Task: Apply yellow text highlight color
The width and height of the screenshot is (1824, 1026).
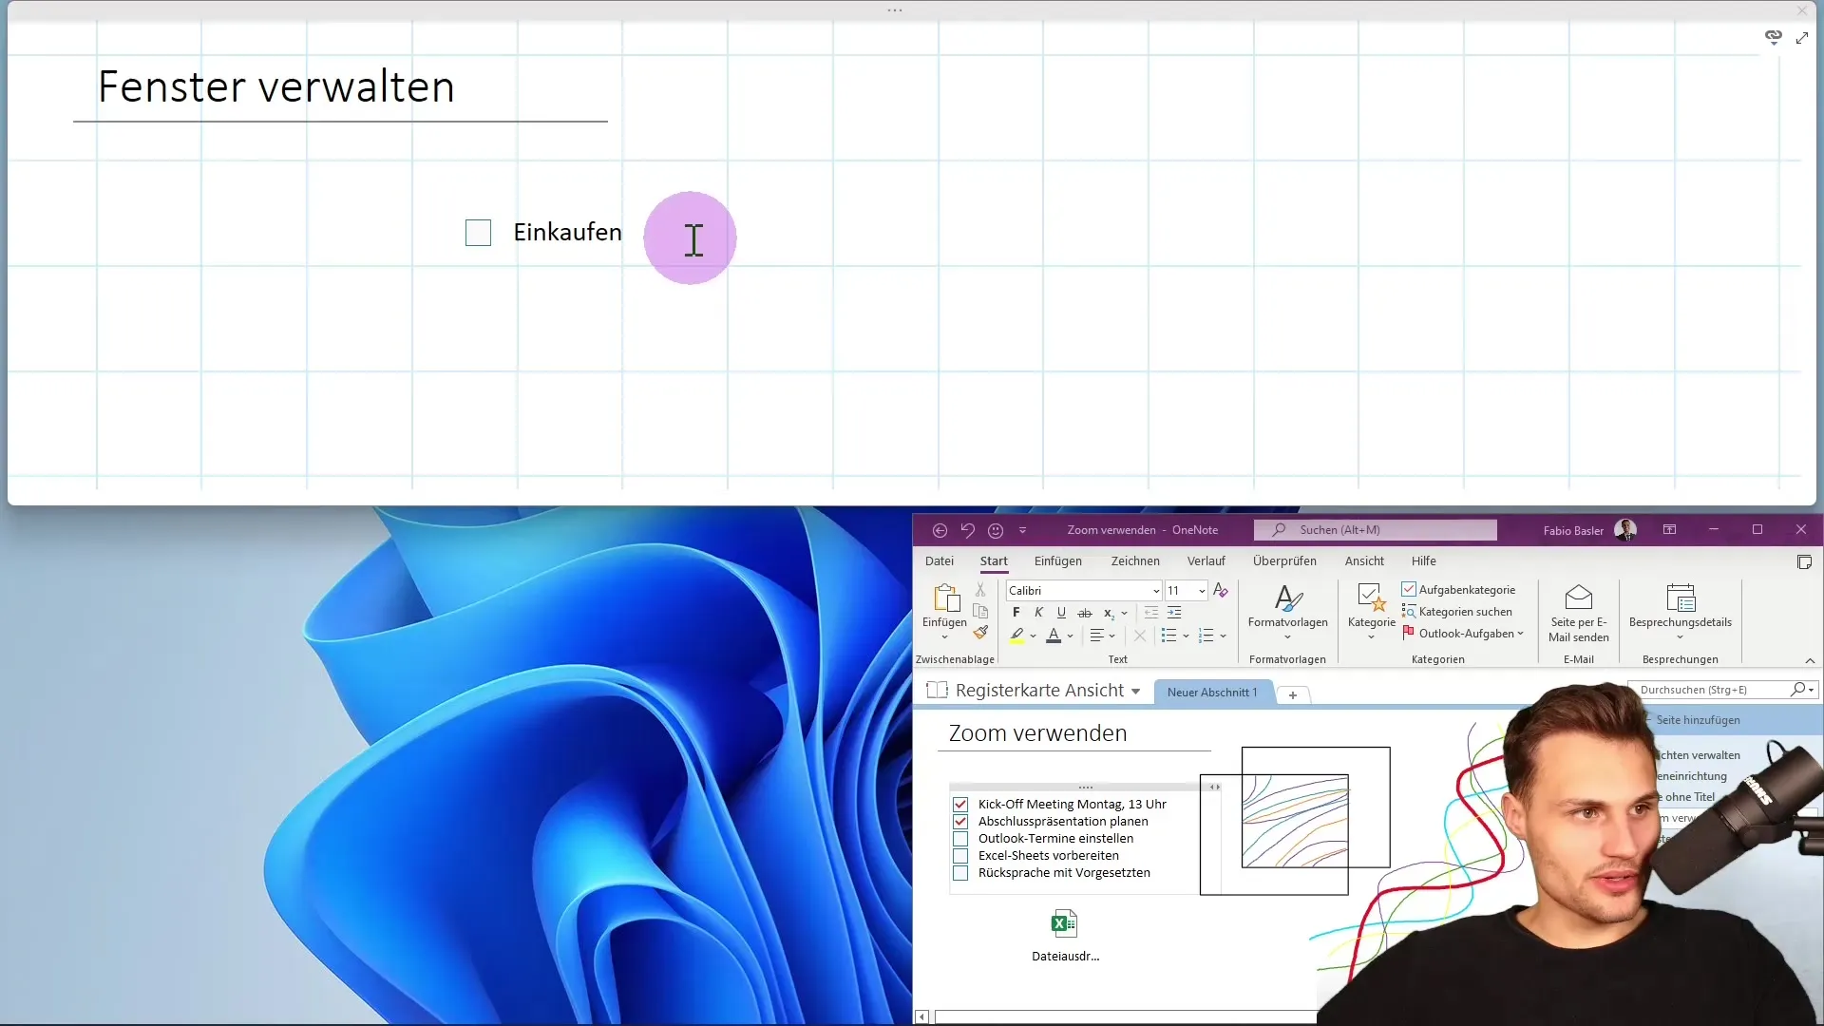Action: click(x=1016, y=636)
